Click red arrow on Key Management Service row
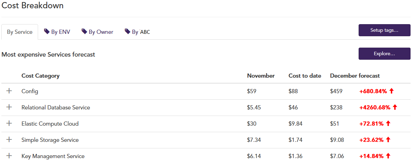 pyautogui.click(x=388, y=156)
